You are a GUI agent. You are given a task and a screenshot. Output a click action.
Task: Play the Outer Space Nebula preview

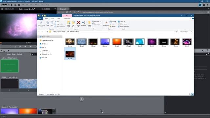click(31, 47)
